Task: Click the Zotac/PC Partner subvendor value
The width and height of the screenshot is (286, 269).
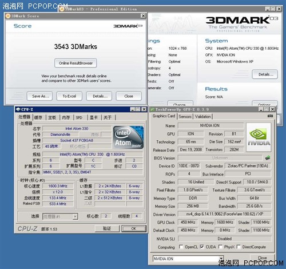Action: (x=248, y=165)
